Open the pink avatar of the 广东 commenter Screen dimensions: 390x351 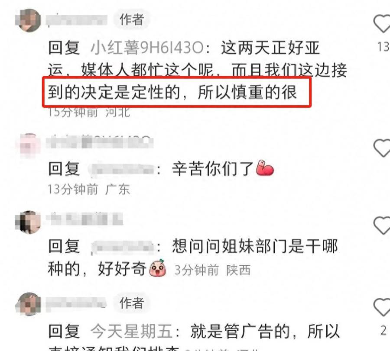tap(28, 145)
